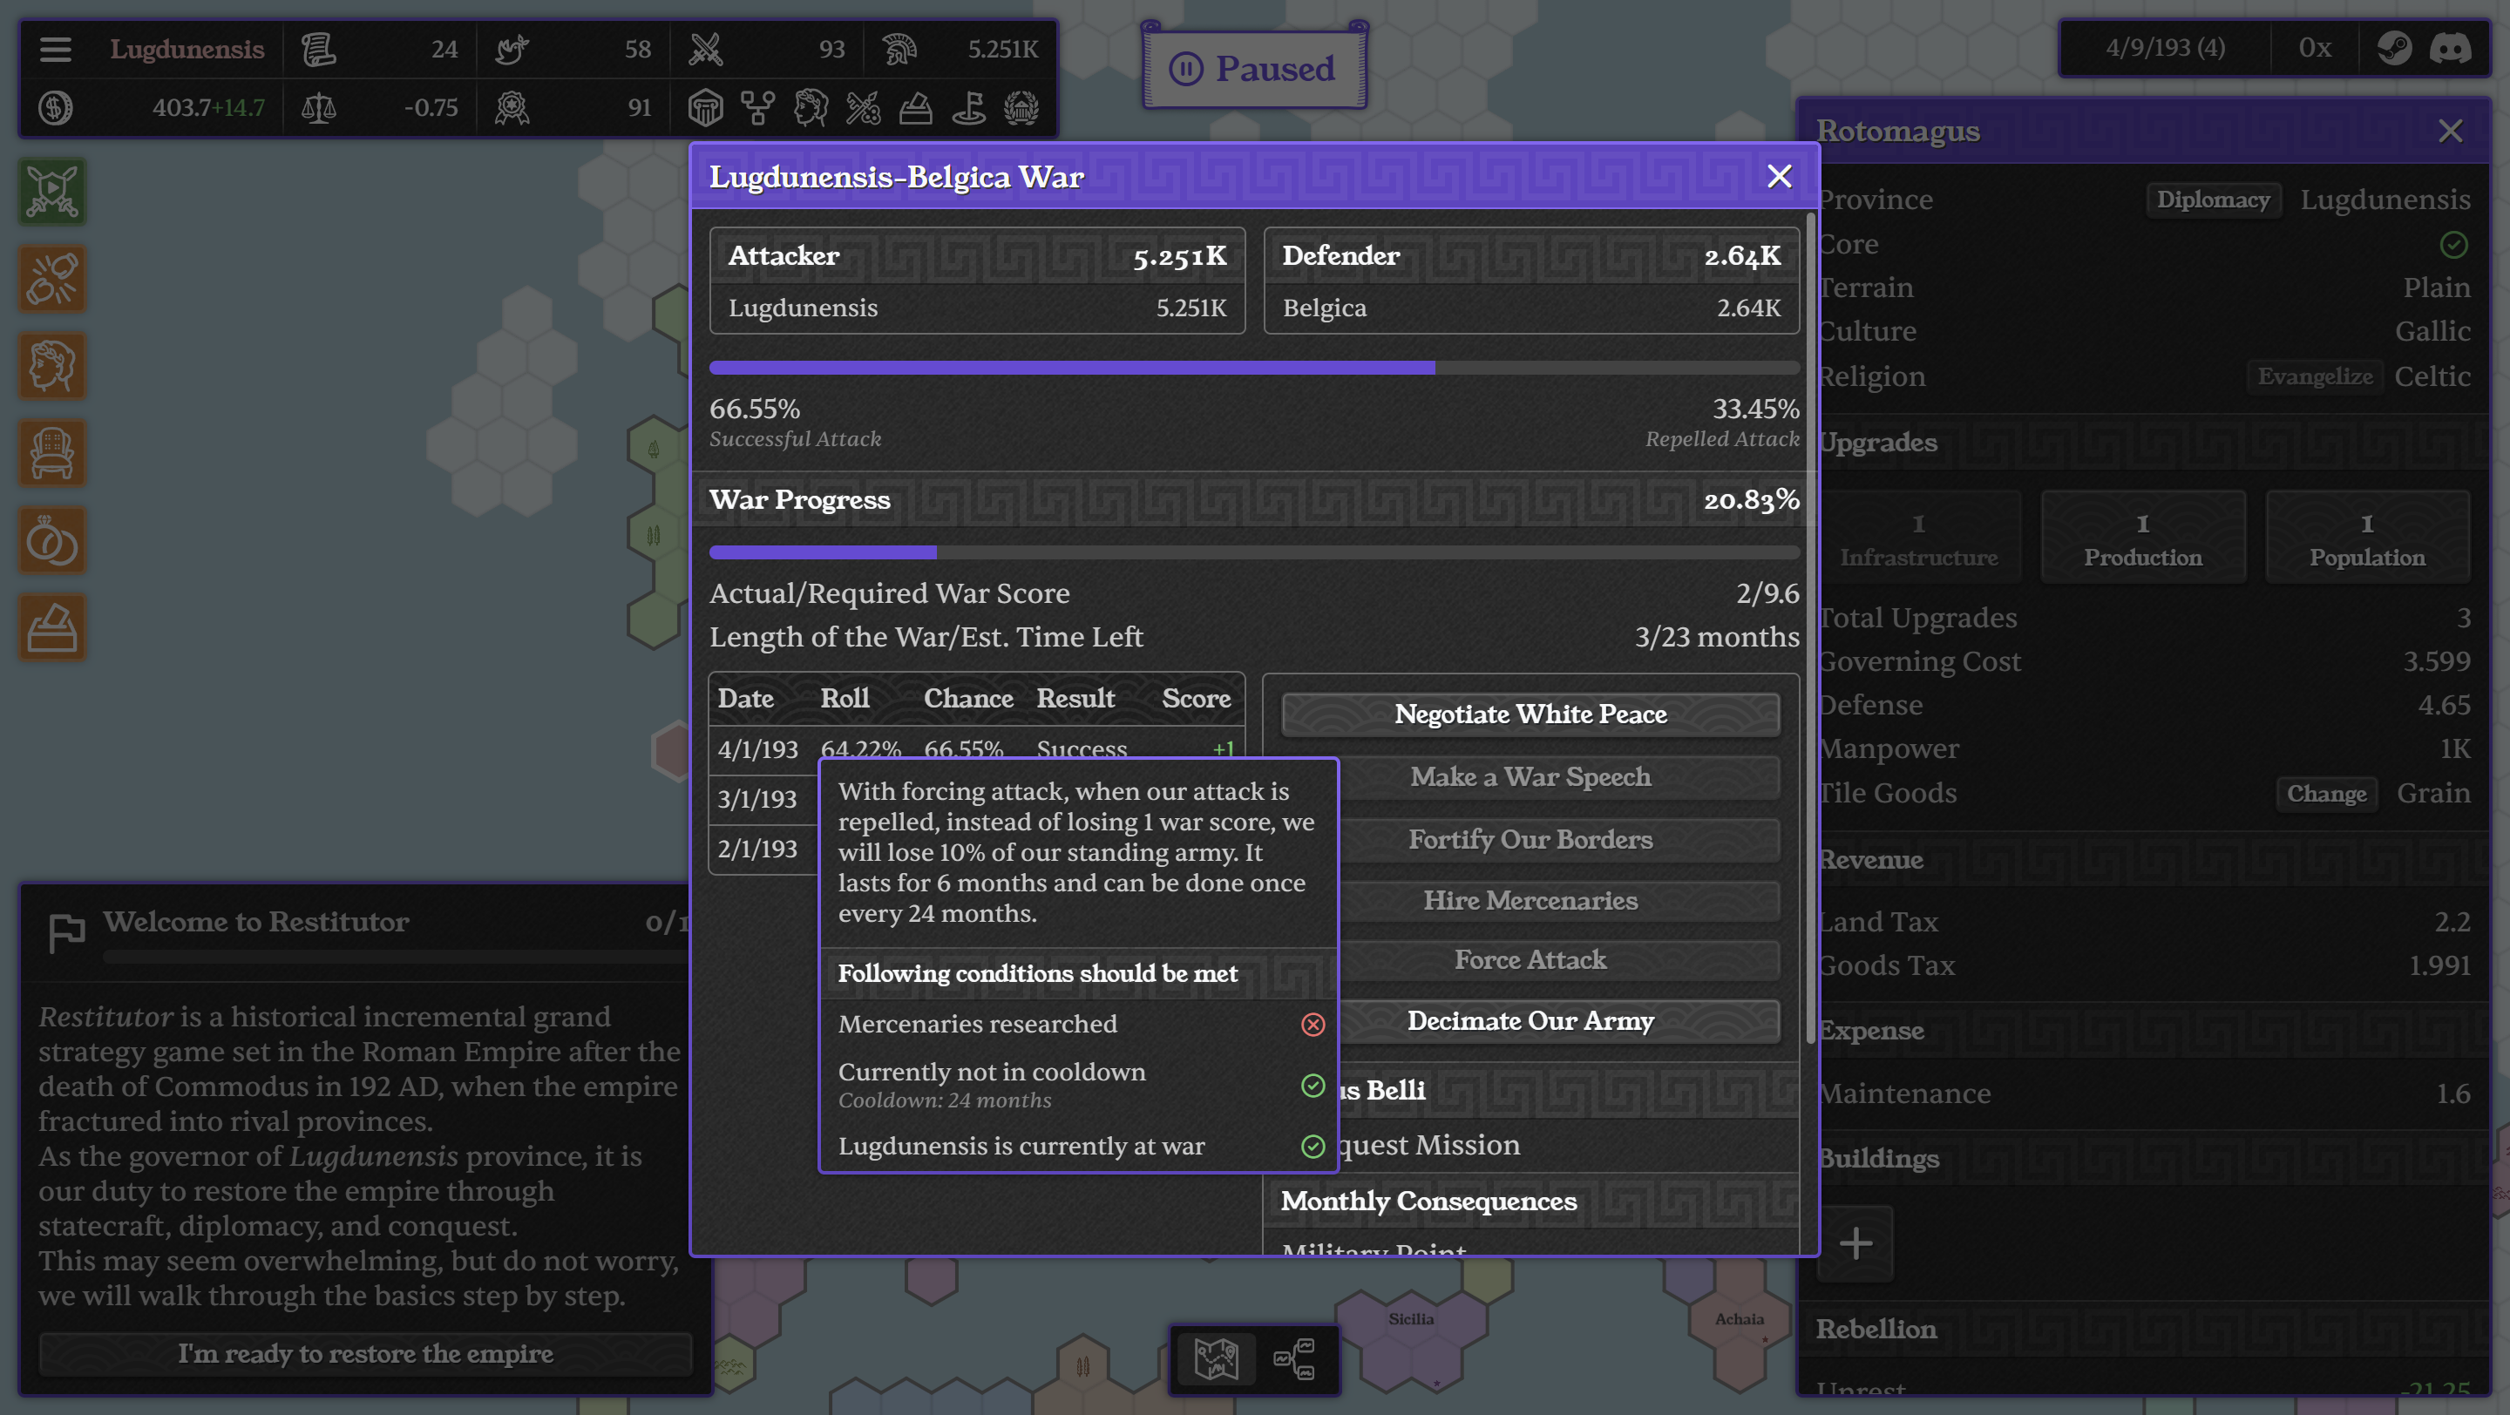
Task: Click the attack success chance bar
Action: (x=1254, y=367)
